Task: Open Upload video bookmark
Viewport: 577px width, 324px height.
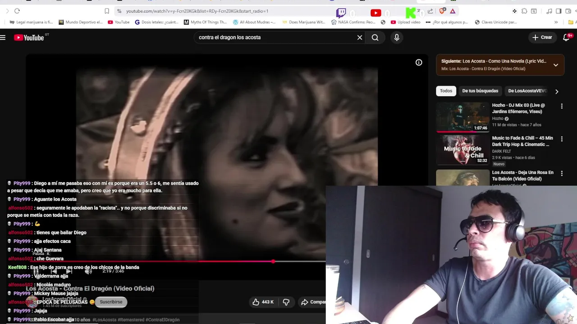Action: click(x=406, y=22)
